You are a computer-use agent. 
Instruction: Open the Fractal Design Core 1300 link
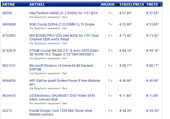pos(61,112)
